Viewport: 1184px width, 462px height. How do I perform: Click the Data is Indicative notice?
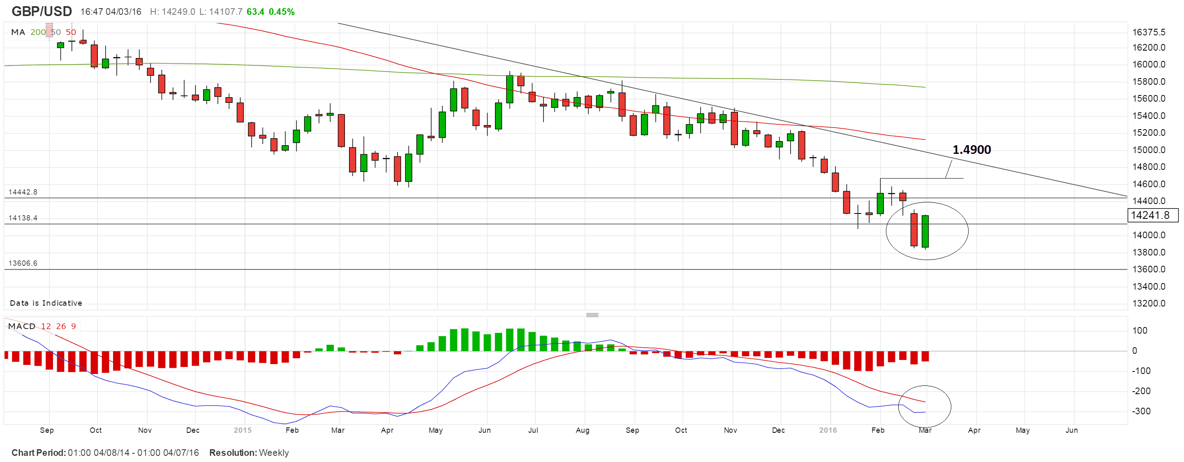coord(46,303)
